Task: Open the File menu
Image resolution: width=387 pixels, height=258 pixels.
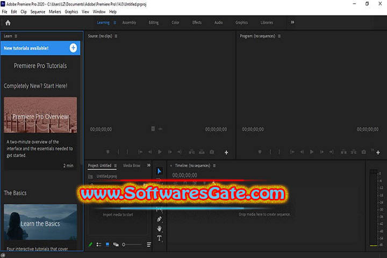Action: click(4, 12)
